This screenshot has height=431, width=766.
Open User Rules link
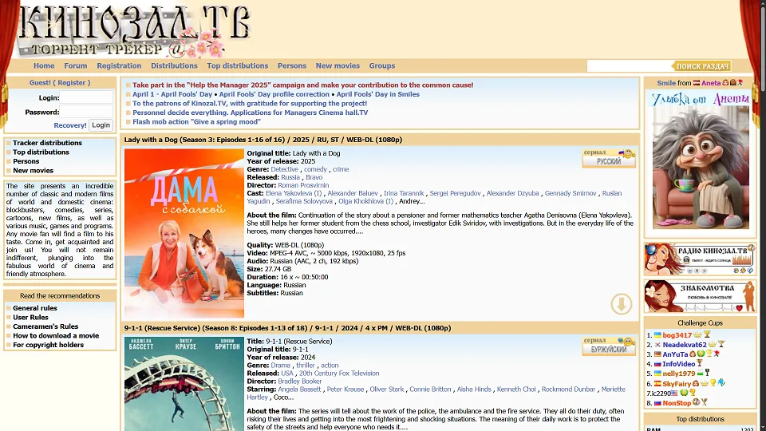[x=30, y=317]
